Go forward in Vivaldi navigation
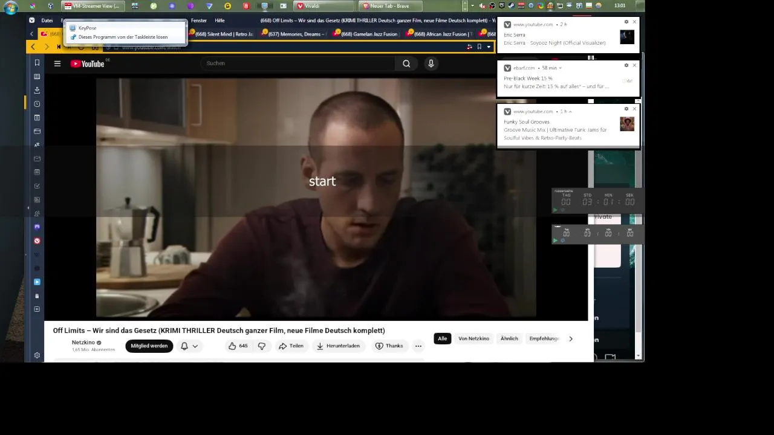774x435 pixels. tap(46, 47)
